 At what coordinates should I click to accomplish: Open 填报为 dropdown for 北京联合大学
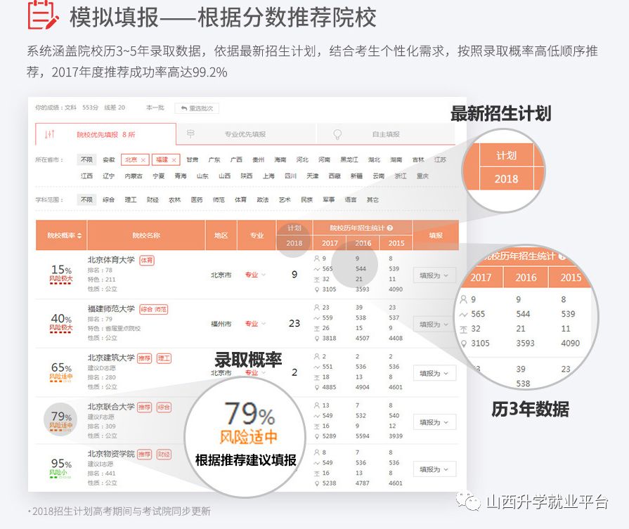click(434, 422)
